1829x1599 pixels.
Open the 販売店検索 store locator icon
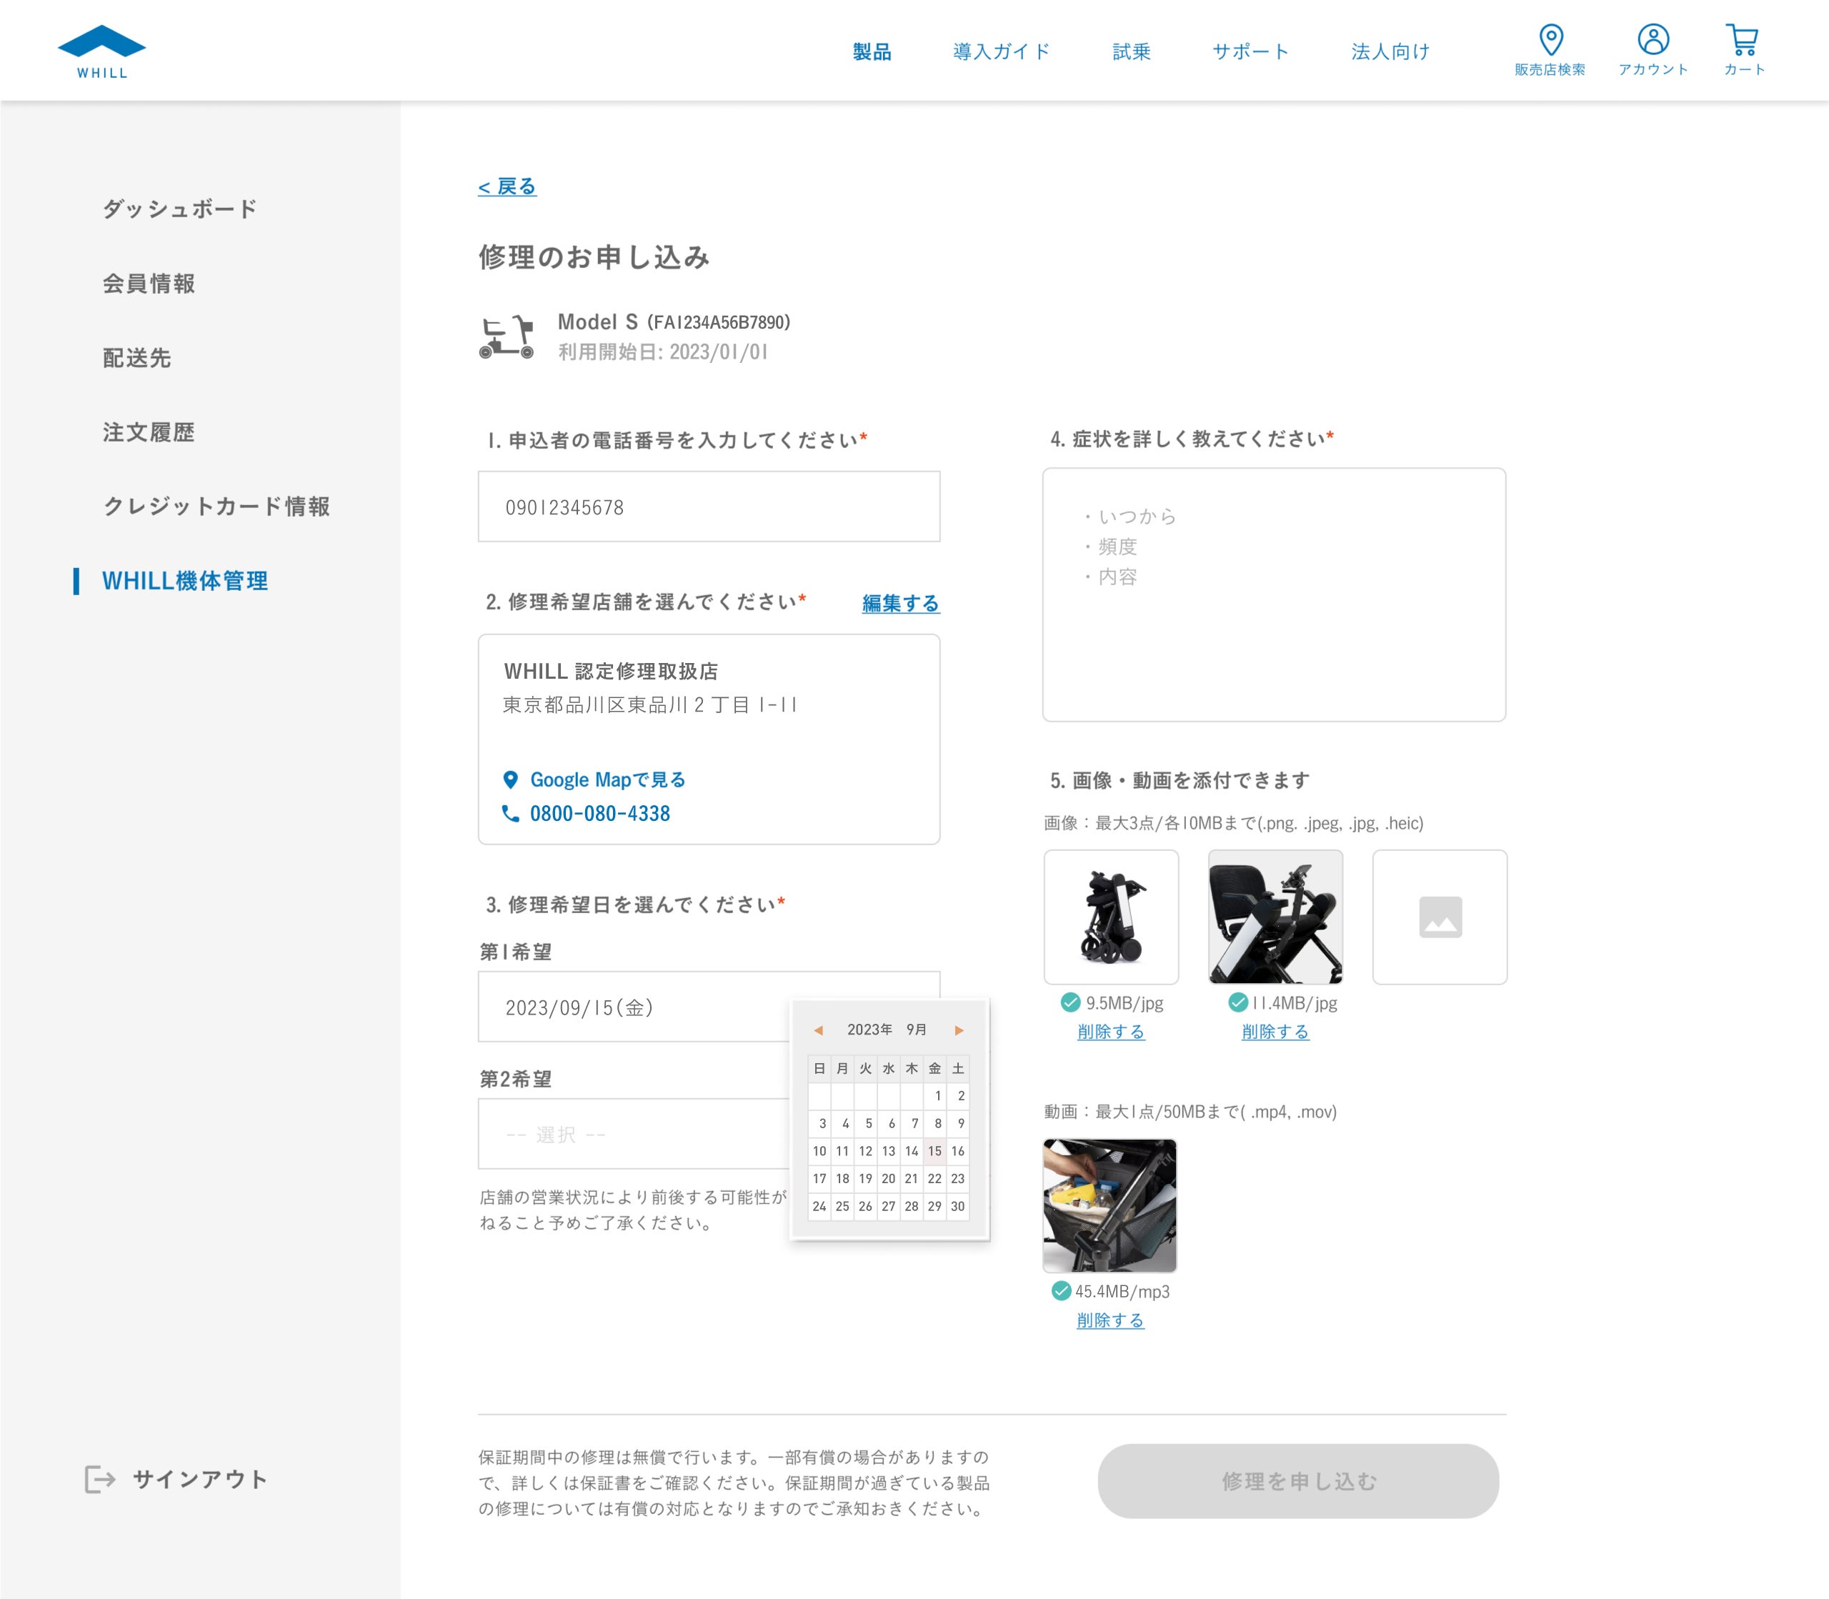point(1550,40)
